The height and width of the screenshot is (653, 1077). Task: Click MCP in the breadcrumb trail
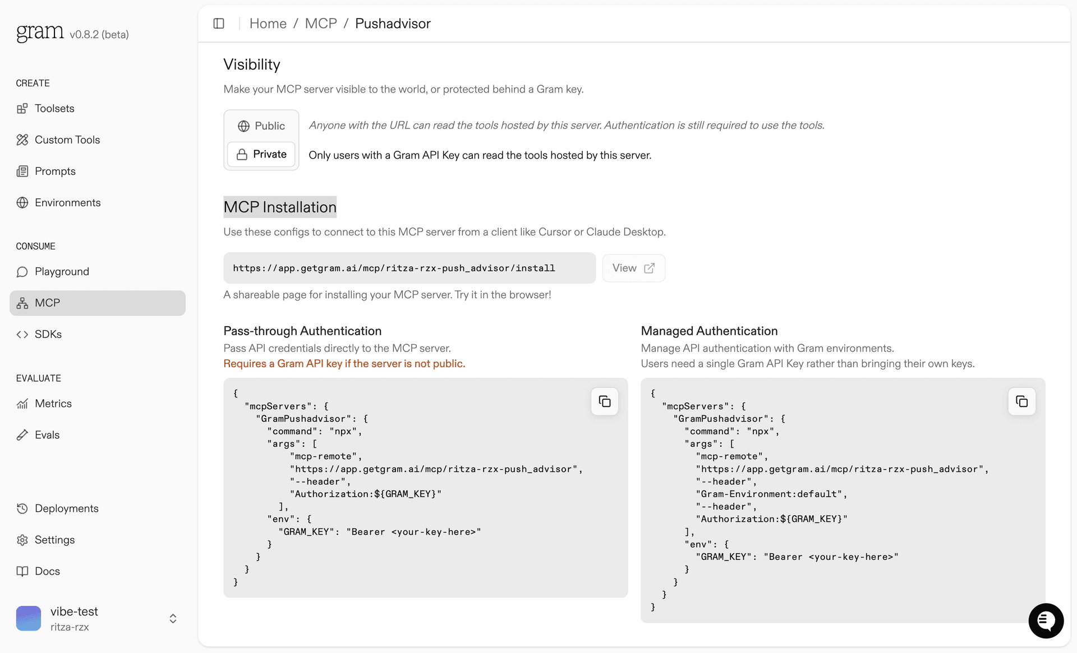point(320,23)
